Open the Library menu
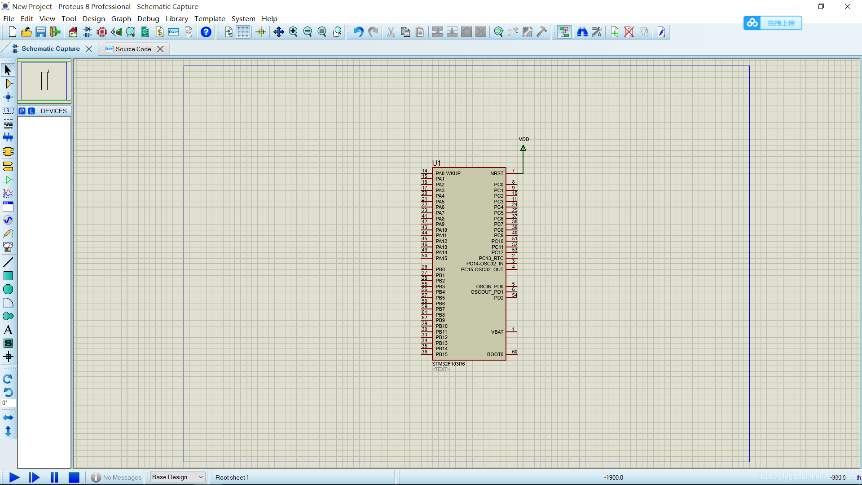This screenshot has height=485, width=862. (x=176, y=18)
